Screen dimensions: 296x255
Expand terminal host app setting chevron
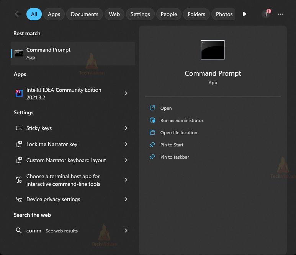[x=126, y=180]
